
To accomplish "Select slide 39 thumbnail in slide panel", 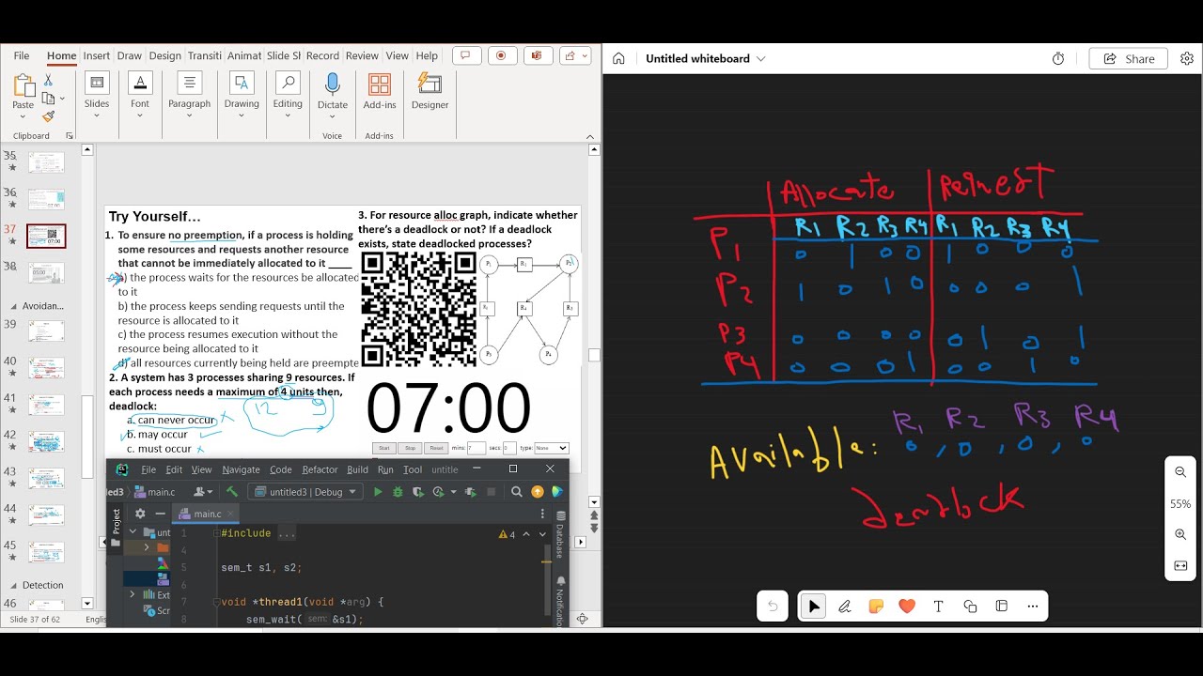I will tap(46, 331).
